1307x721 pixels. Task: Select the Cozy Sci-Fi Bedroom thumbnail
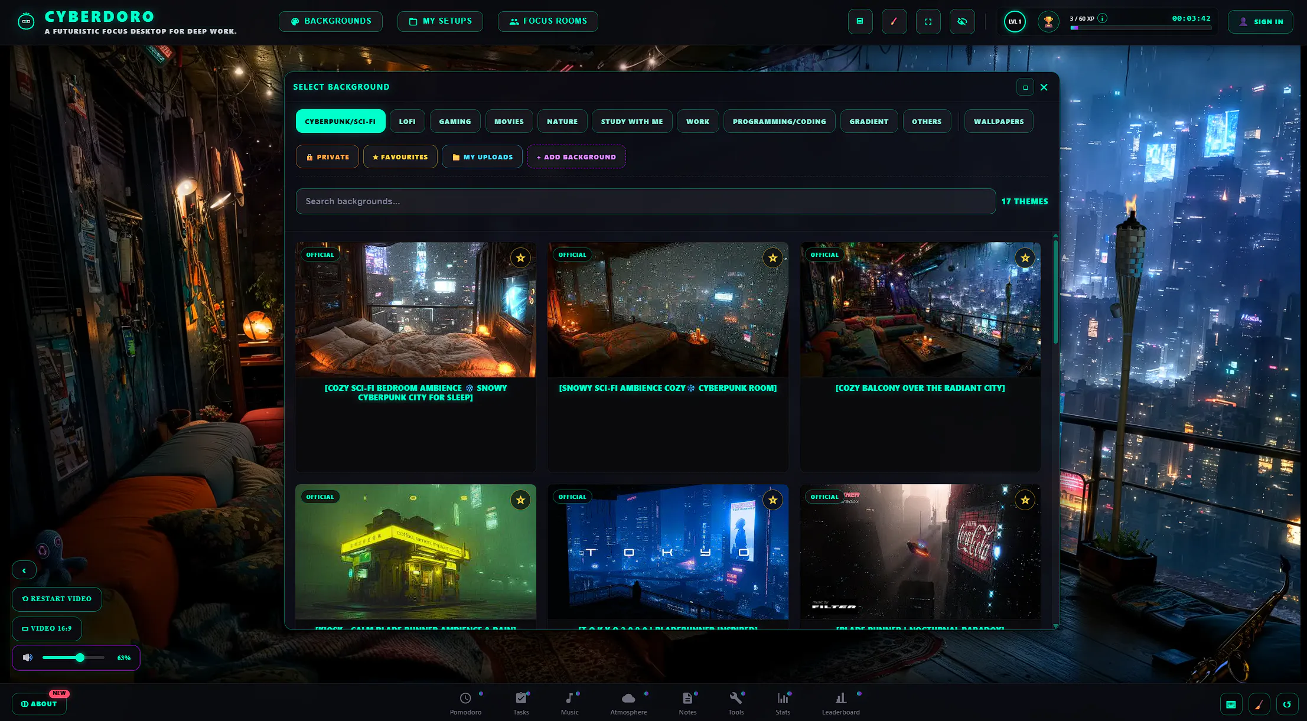point(416,309)
